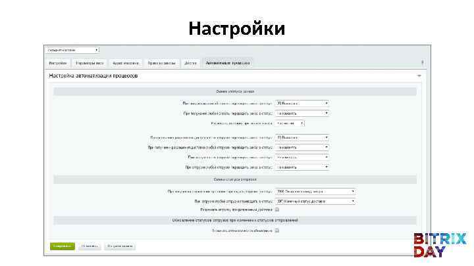Viewport: 474px width, 266px height.
Task: Toggle the automatic update checkbox
Action: click(277, 231)
